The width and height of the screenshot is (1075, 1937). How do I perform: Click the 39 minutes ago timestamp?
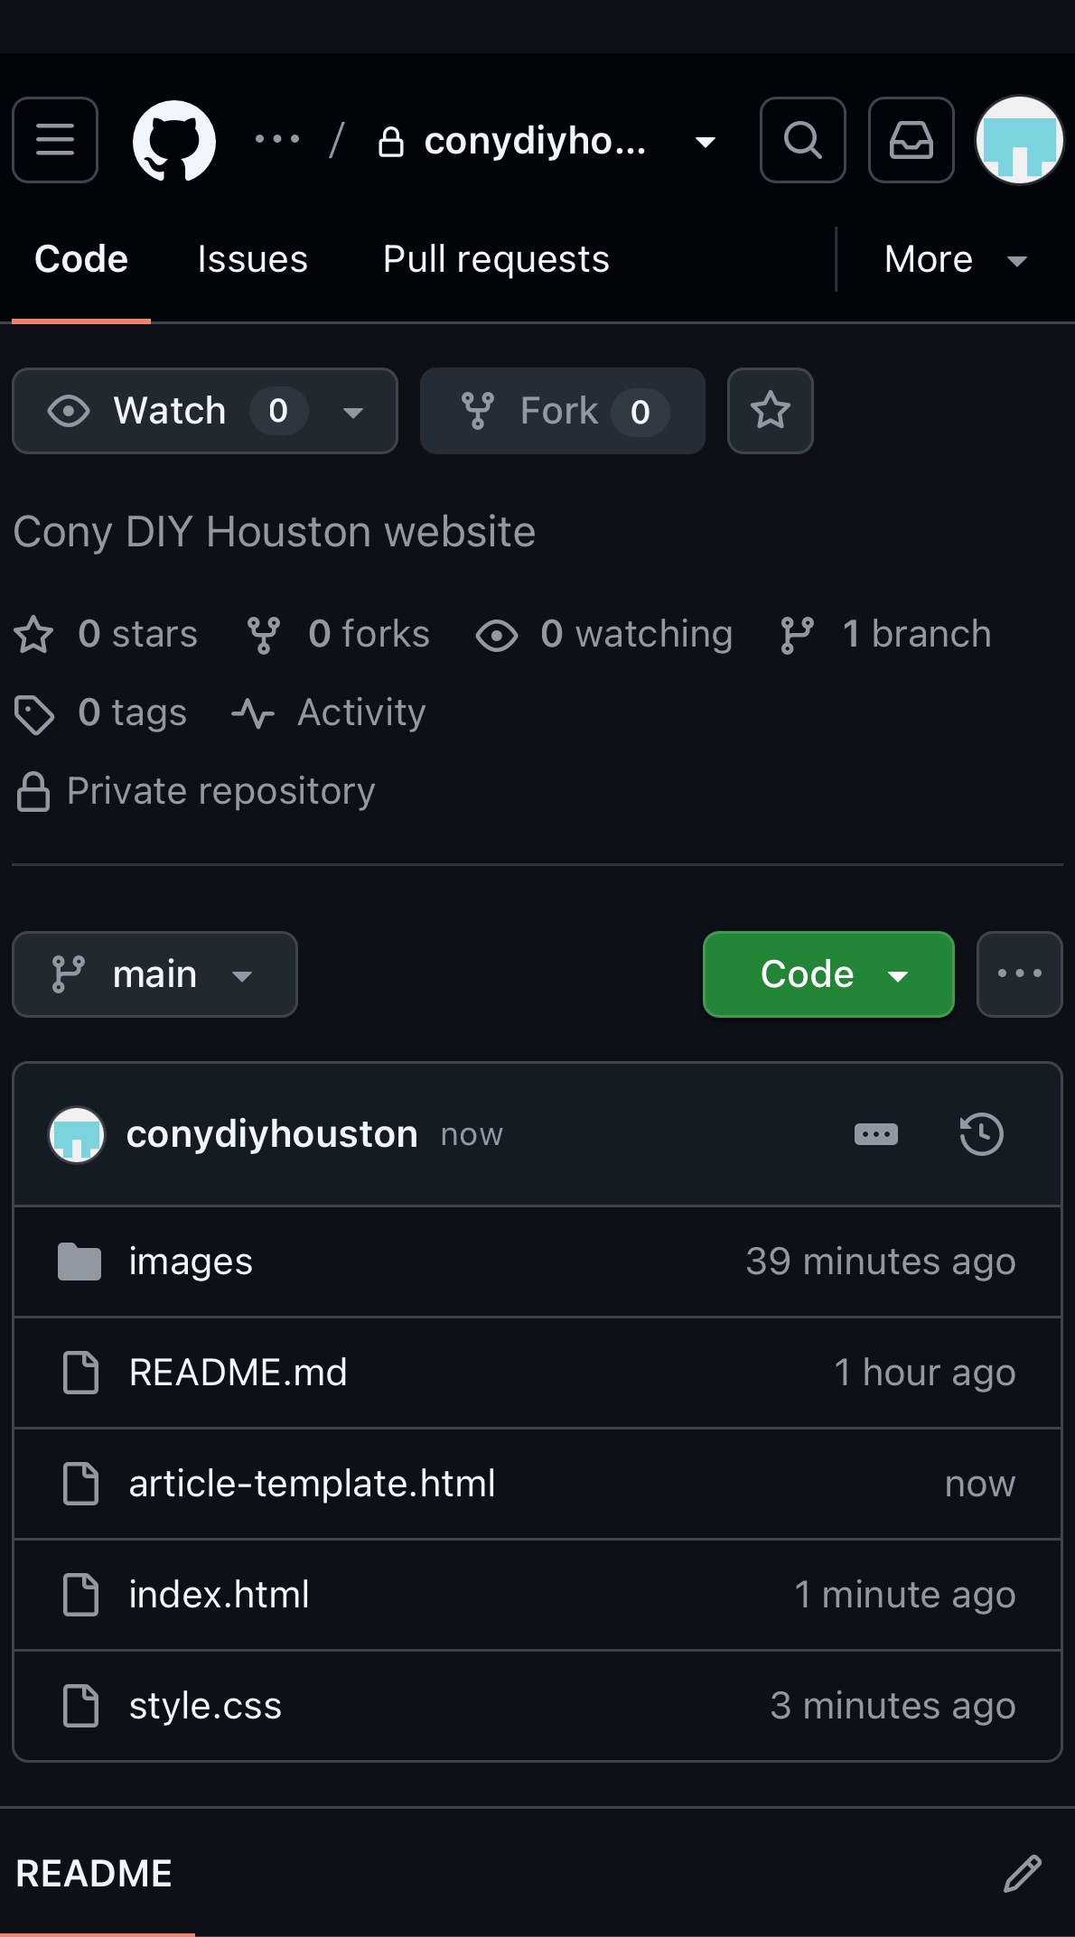point(881,1262)
